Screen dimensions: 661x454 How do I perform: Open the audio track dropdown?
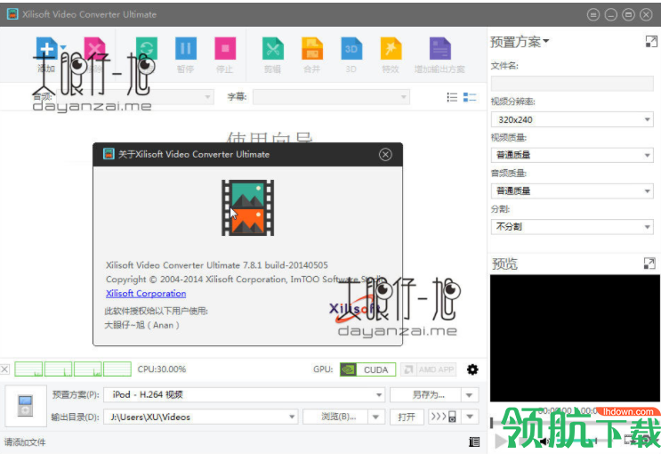coord(135,97)
